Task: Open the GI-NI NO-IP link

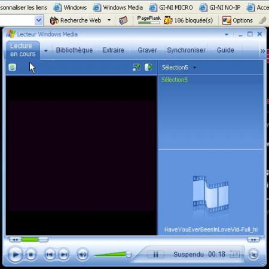Action: tap(220, 8)
